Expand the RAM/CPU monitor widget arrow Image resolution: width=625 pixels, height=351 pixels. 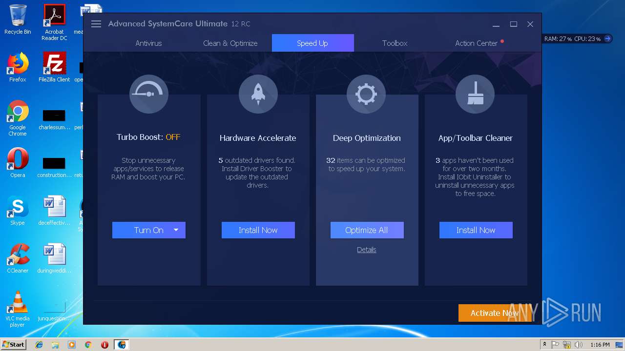tap(607, 39)
